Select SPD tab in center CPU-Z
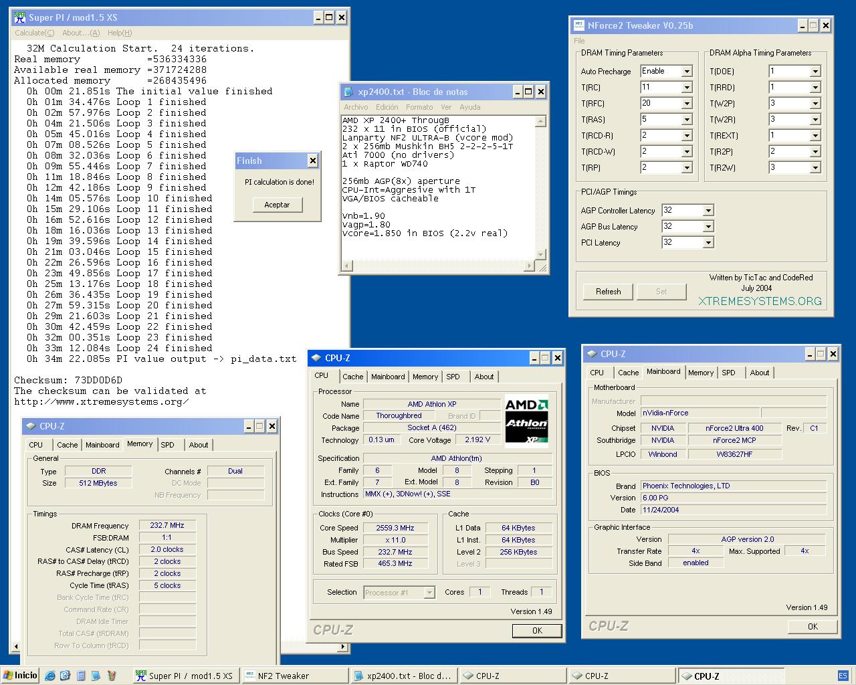Viewport: 856px width, 685px height. coord(453,377)
